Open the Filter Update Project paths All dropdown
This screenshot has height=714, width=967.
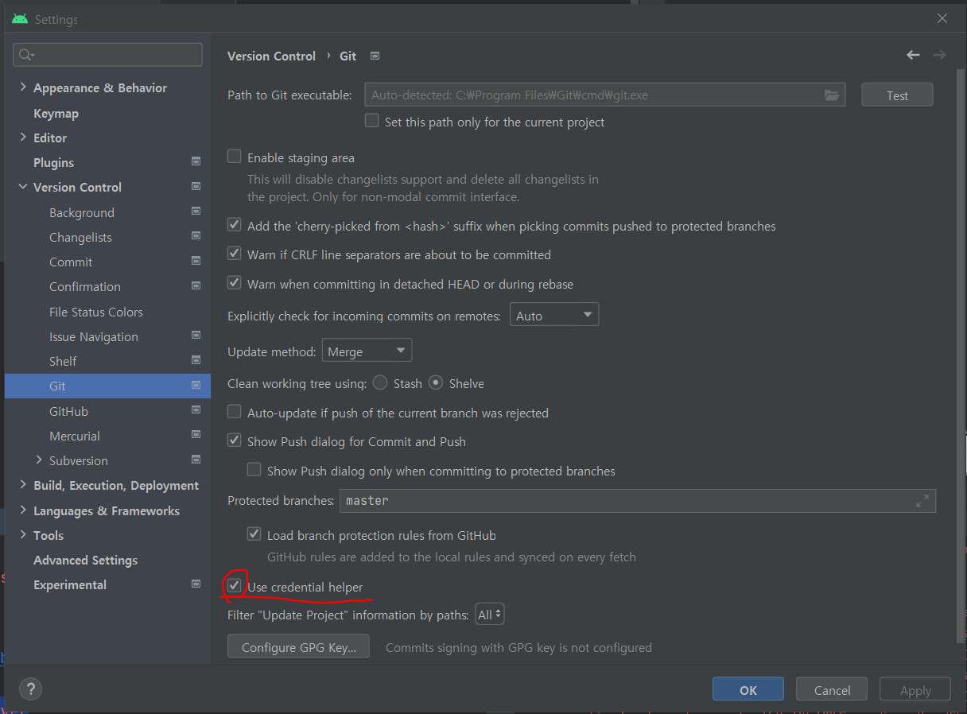(489, 615)
